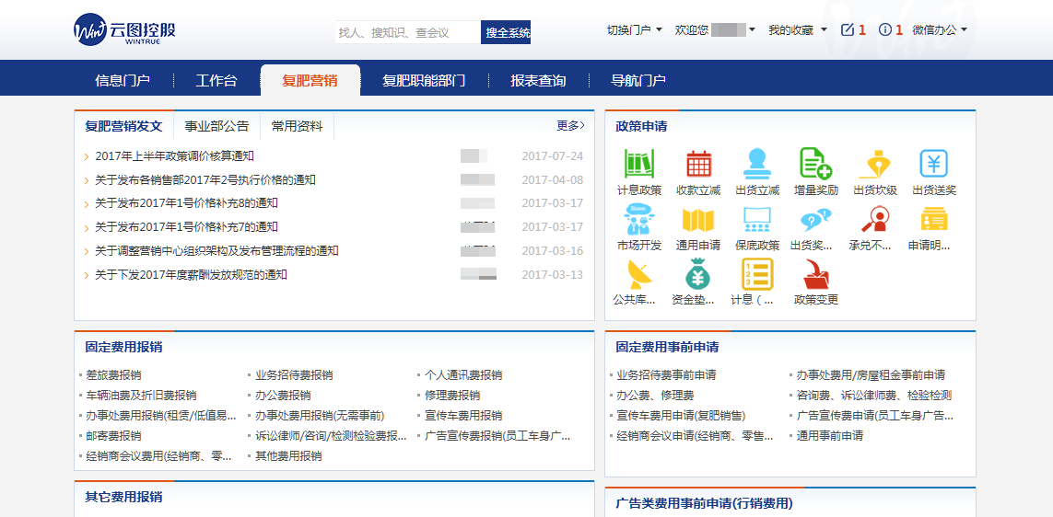
Task: Click the 收款立减 calendar icon
Action: click(698, 165)
